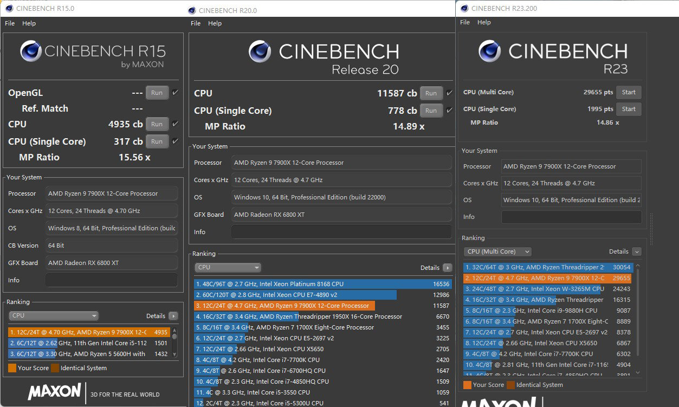Open the CPU ranking dropdown in R20
The image size is (679, 407).
point(228,268)
